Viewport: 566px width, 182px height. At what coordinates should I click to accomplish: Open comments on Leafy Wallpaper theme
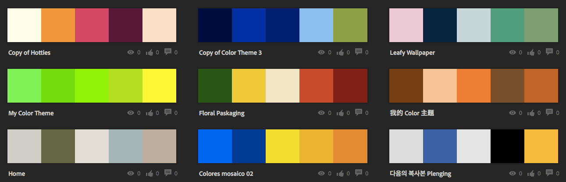pos(549,52)
